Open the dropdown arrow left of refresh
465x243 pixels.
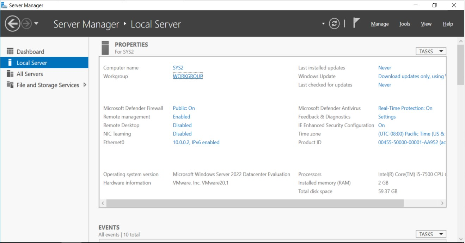[x=323, y=24]
